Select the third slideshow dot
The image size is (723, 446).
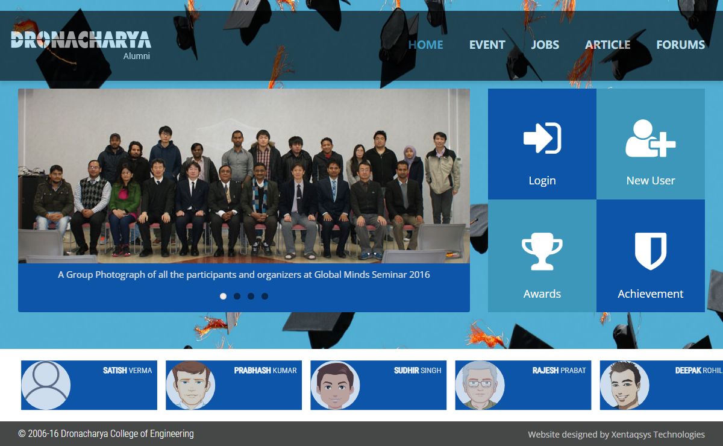click(x=251, y=296)
